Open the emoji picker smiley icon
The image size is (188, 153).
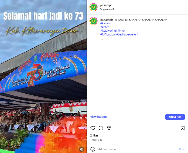click(x=93, y=149)
